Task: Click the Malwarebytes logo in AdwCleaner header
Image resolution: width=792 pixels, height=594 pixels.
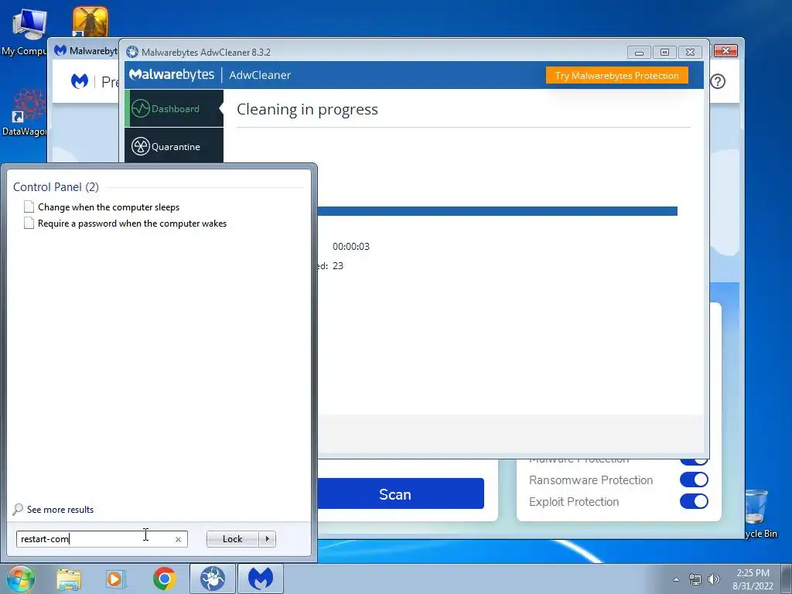Action: 172,75
